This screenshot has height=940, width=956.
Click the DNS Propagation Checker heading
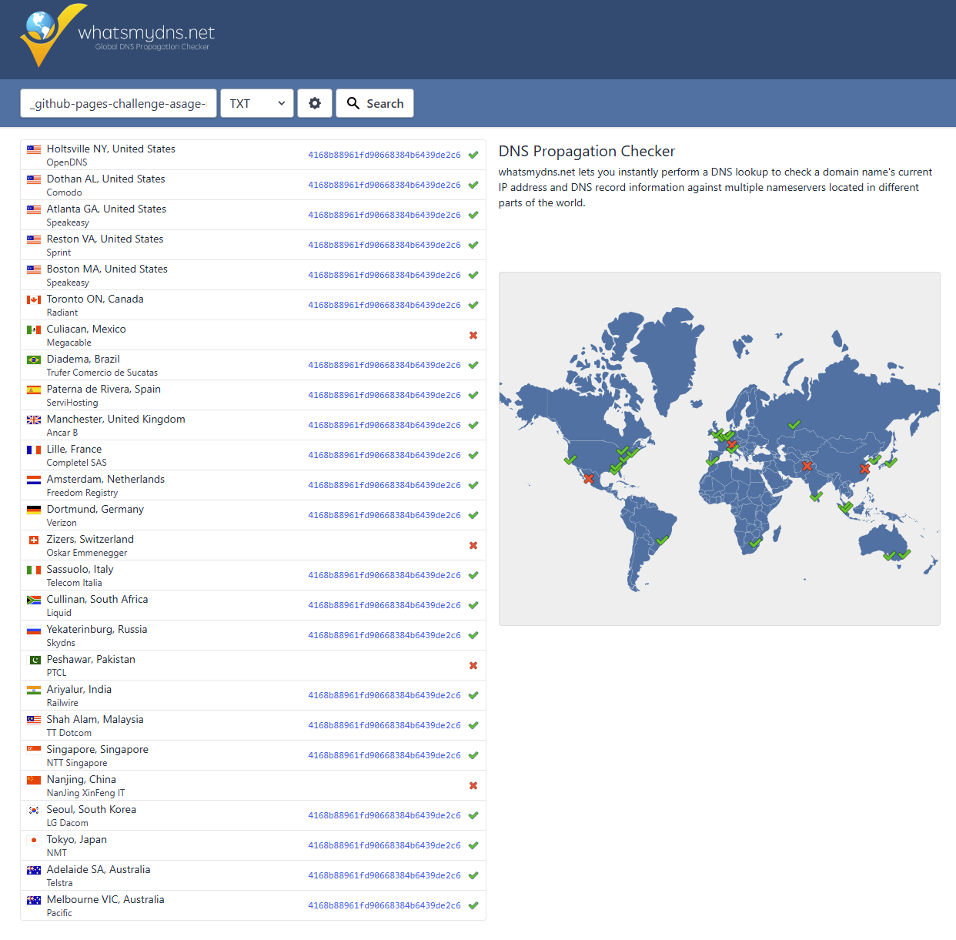click(x=587, y=151)
